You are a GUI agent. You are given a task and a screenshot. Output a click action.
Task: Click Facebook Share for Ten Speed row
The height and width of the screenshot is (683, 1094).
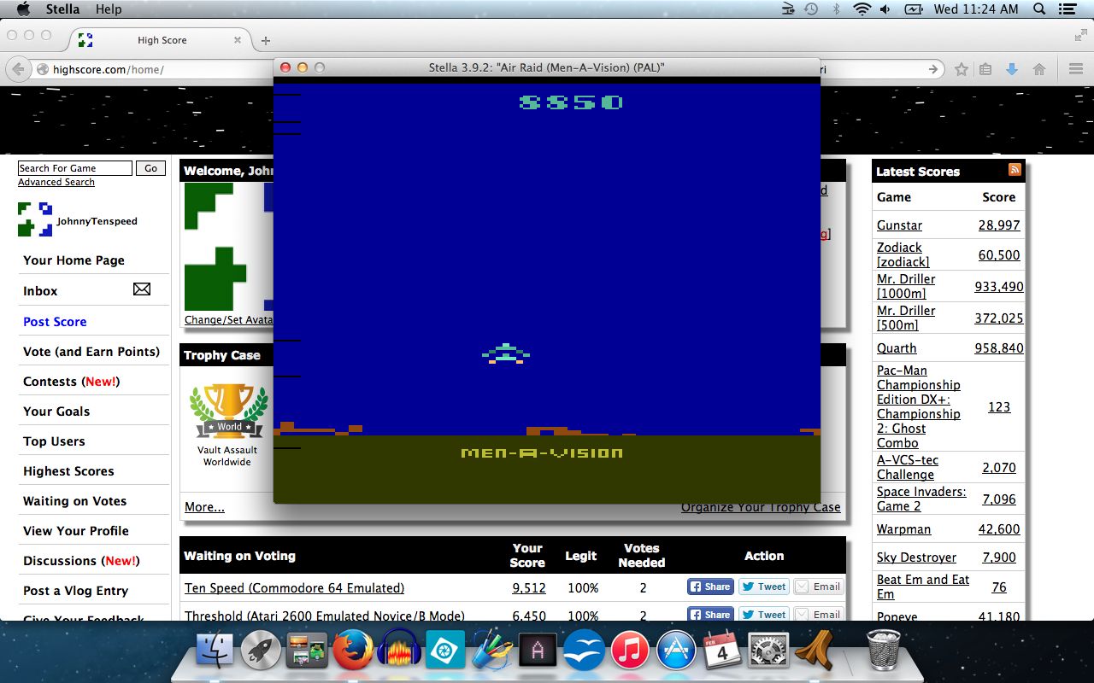pyautogui.click(x=710, y=587)
